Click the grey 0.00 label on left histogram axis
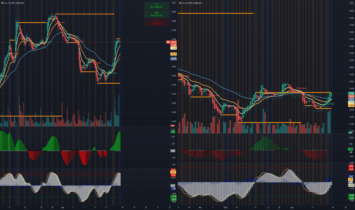 coord(173,151)
